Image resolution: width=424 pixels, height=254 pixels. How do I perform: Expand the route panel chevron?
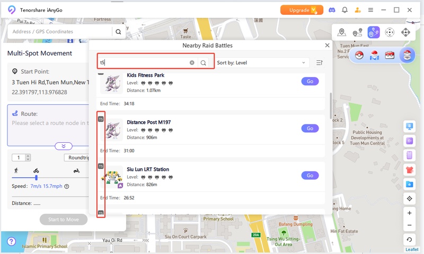tap(64, 146)
